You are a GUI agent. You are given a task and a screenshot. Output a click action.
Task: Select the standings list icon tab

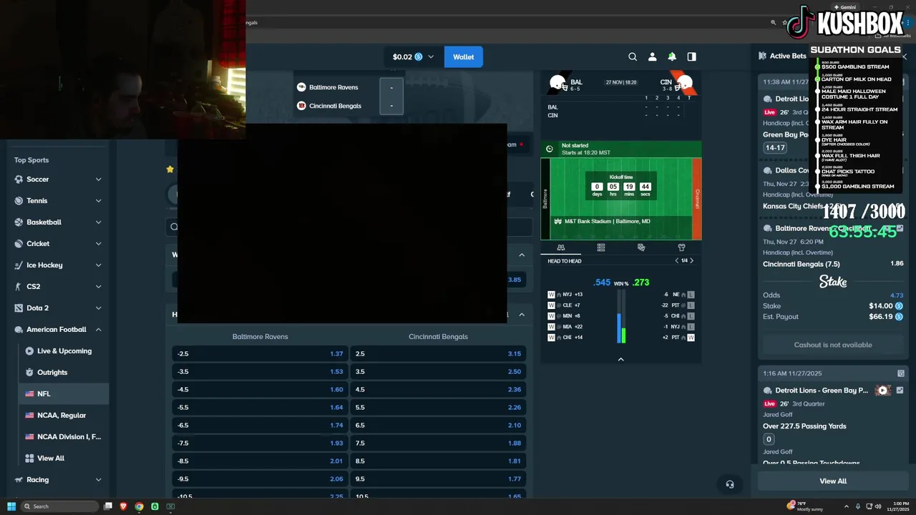point(601,247)
